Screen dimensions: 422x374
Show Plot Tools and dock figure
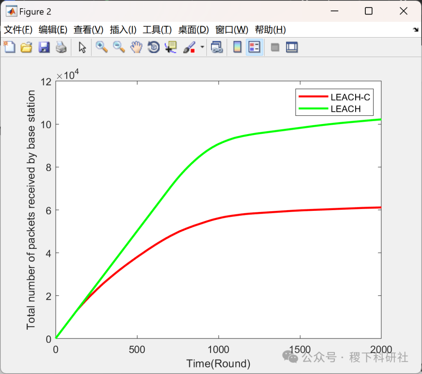point(292,47)
